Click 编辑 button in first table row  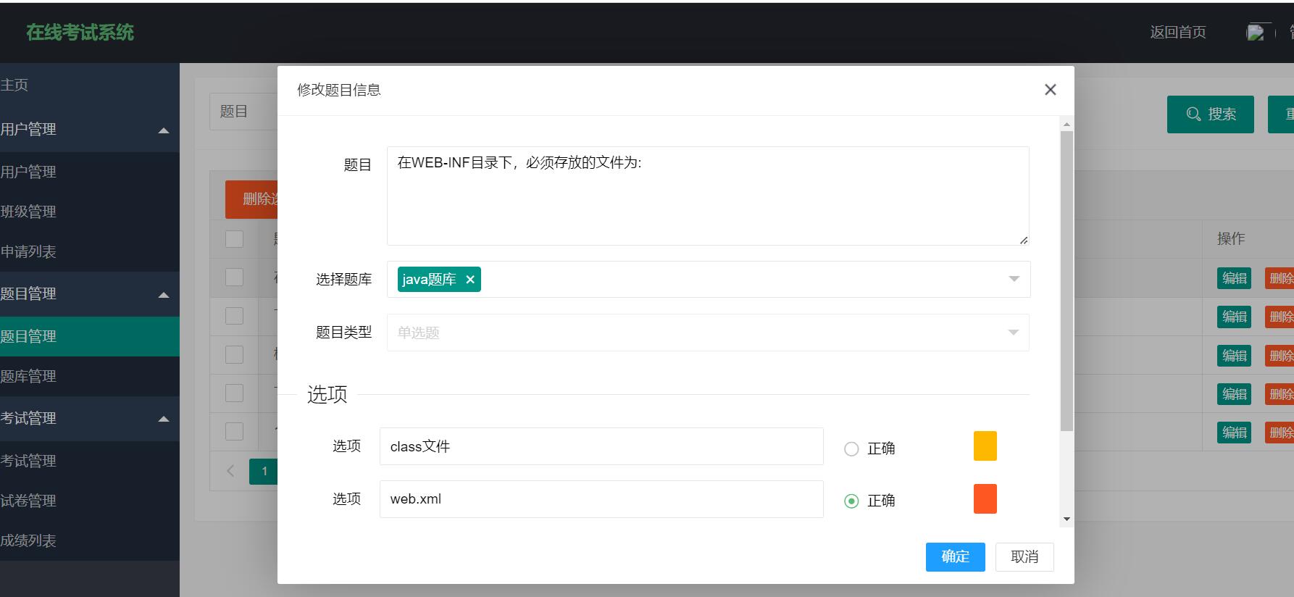1235,278
